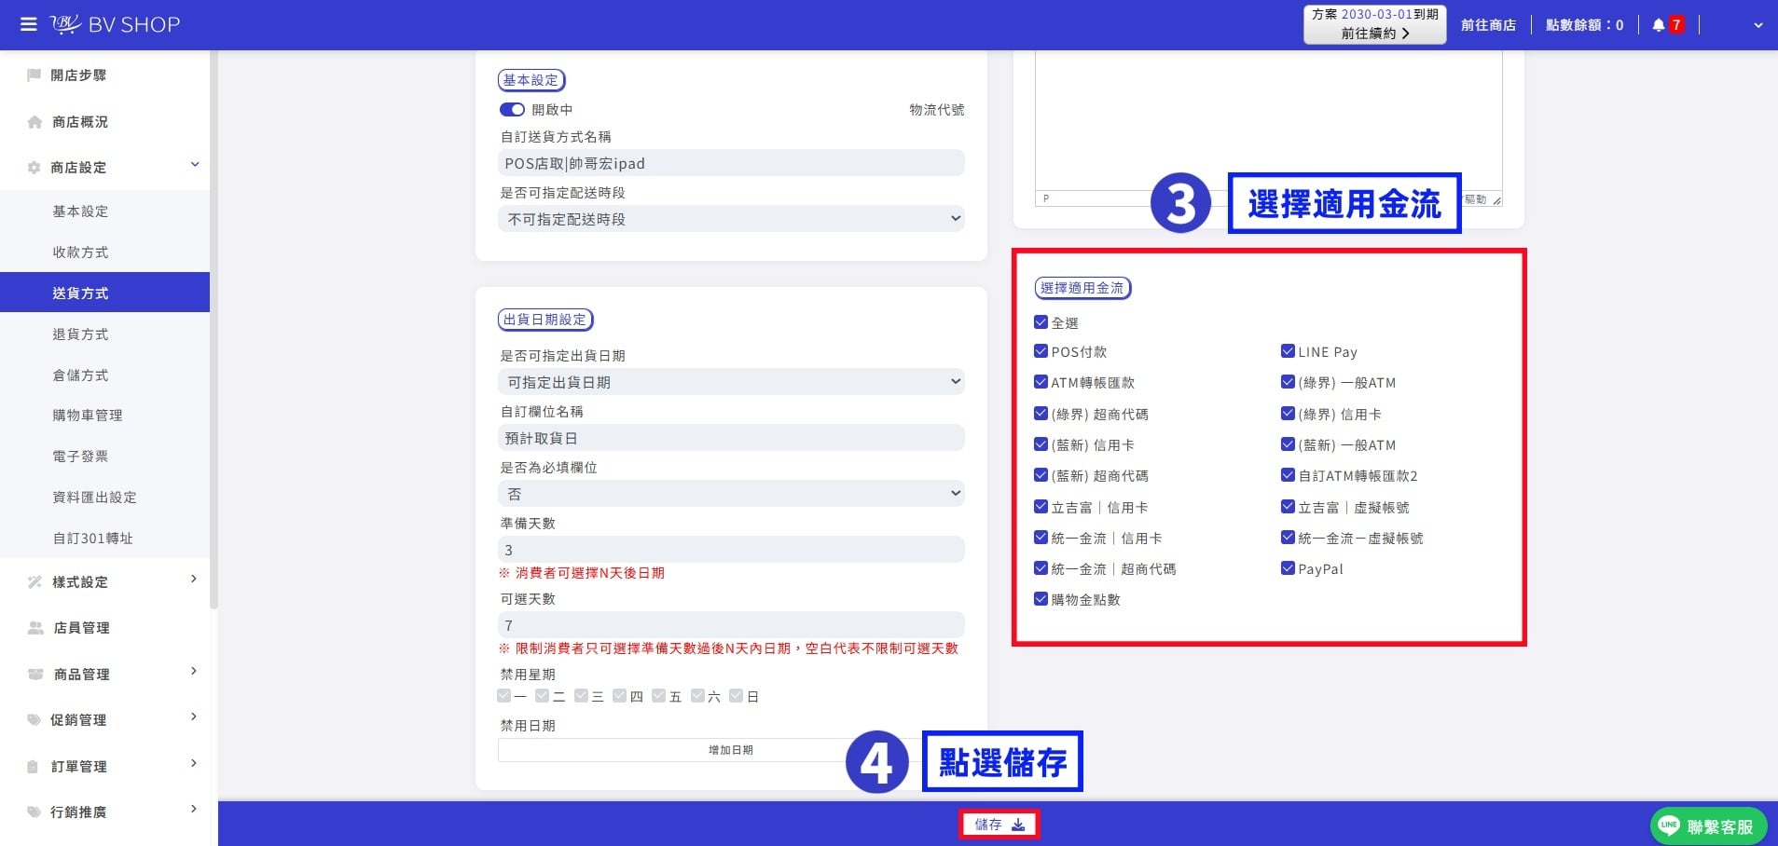Image resolution: width=1778 pixels, height=846 pixels.
Task: Check the 禁用星期 日 checkbox
Action: pyautogui.click(x=737, y=696)
